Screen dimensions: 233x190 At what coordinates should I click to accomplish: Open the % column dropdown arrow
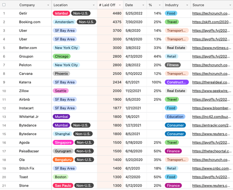(160, 5)
